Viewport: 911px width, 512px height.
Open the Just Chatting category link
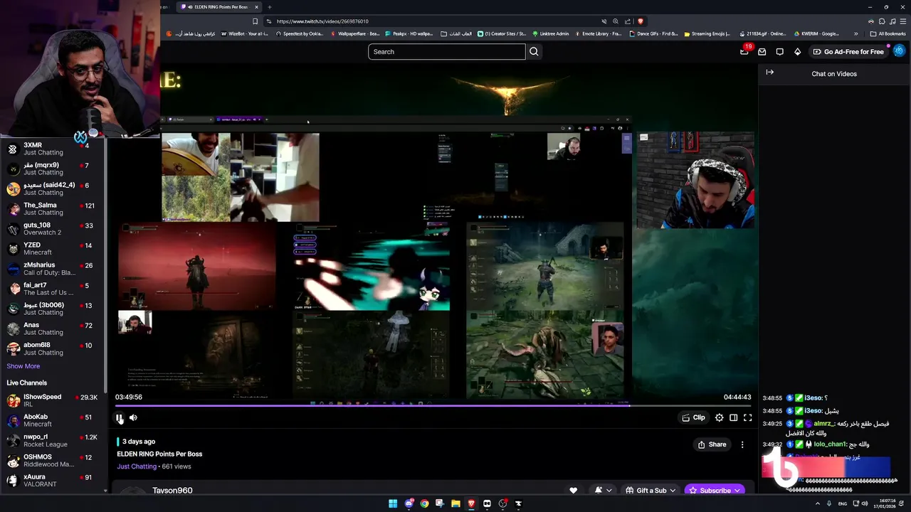pyautogui.click(x=137, y=466)
